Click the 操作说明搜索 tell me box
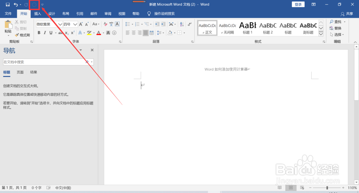The image size is (359, 193). [164, 14]
